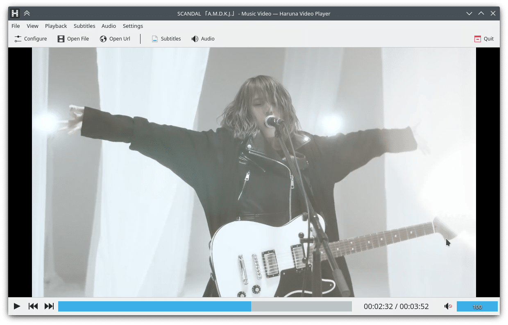Open Configure from the toolbar
Screen dimensions: 508x325
[31, 39]
